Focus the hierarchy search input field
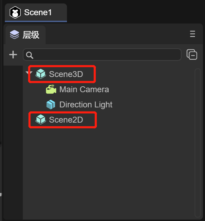 [x=102, y=55]
